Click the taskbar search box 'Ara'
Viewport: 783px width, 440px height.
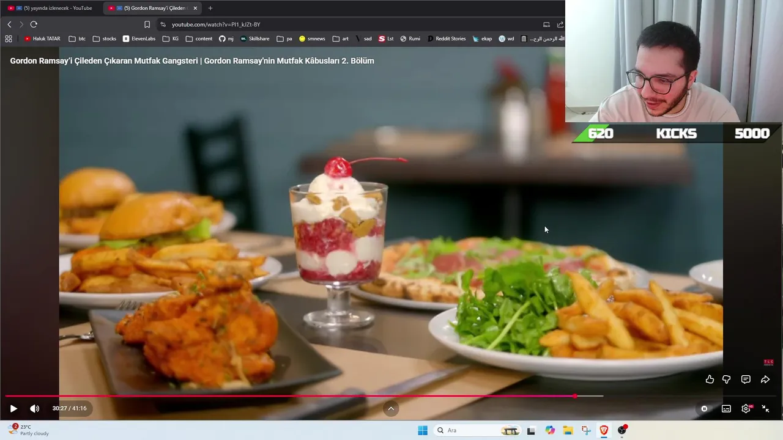477,430
